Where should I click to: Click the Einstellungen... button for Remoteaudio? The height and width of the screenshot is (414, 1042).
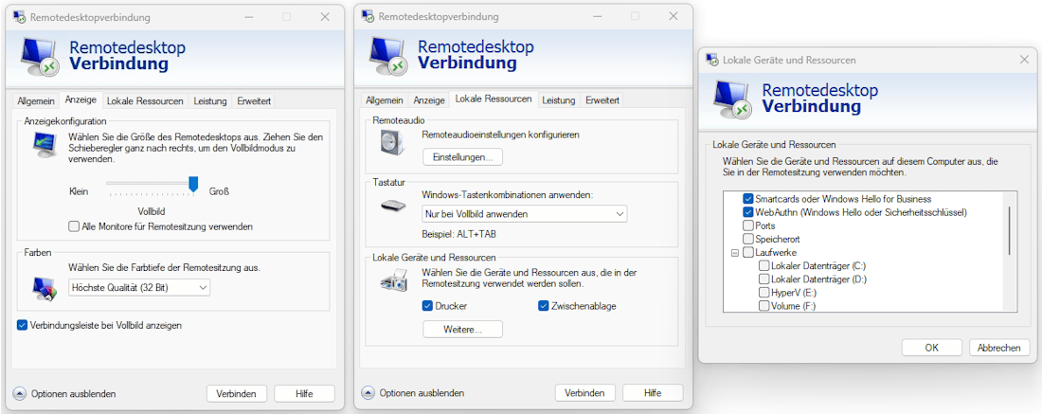461,156
